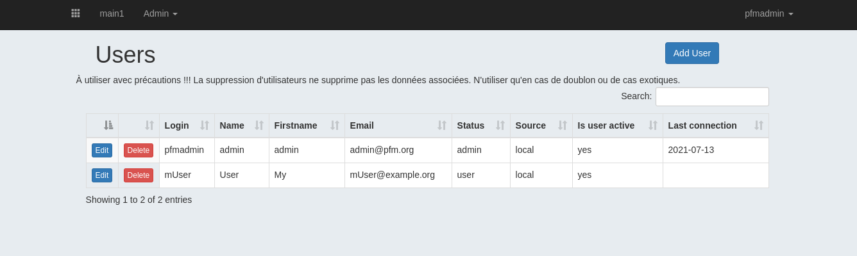Sort table by Name column arrows
The height and width of the screenshot is (256, 857).
coord(259,125)
